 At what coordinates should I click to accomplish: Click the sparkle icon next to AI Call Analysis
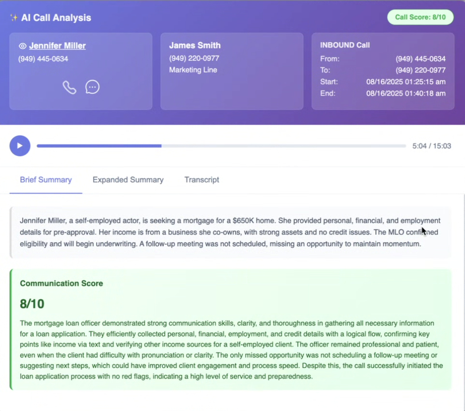tap(14, 18)
